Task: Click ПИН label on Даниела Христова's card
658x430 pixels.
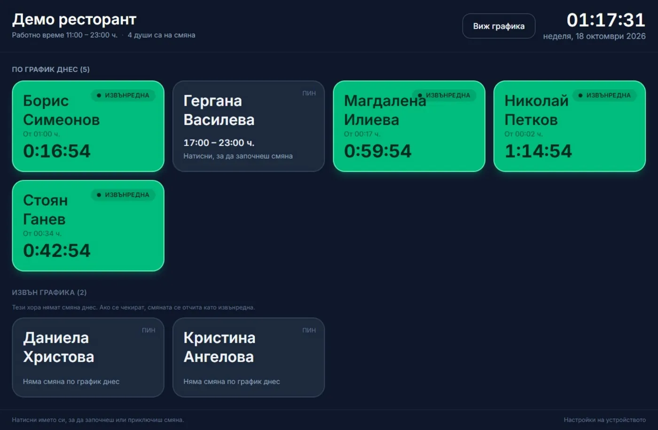Action: pos(149,330)
